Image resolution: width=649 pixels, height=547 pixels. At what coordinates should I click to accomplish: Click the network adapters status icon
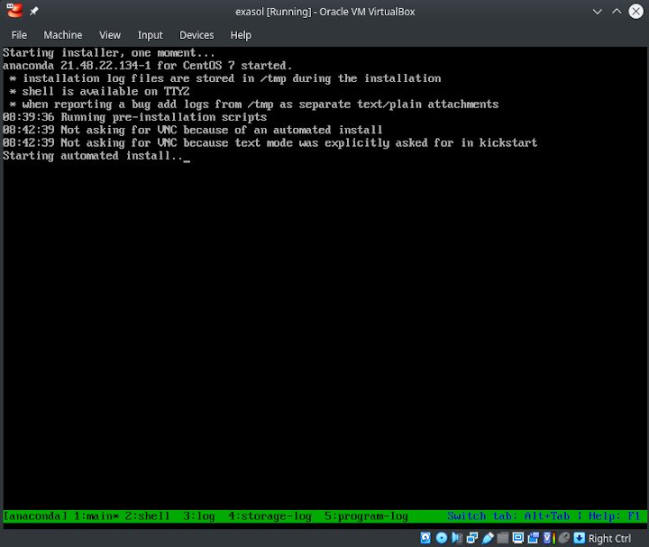(472, 538)
